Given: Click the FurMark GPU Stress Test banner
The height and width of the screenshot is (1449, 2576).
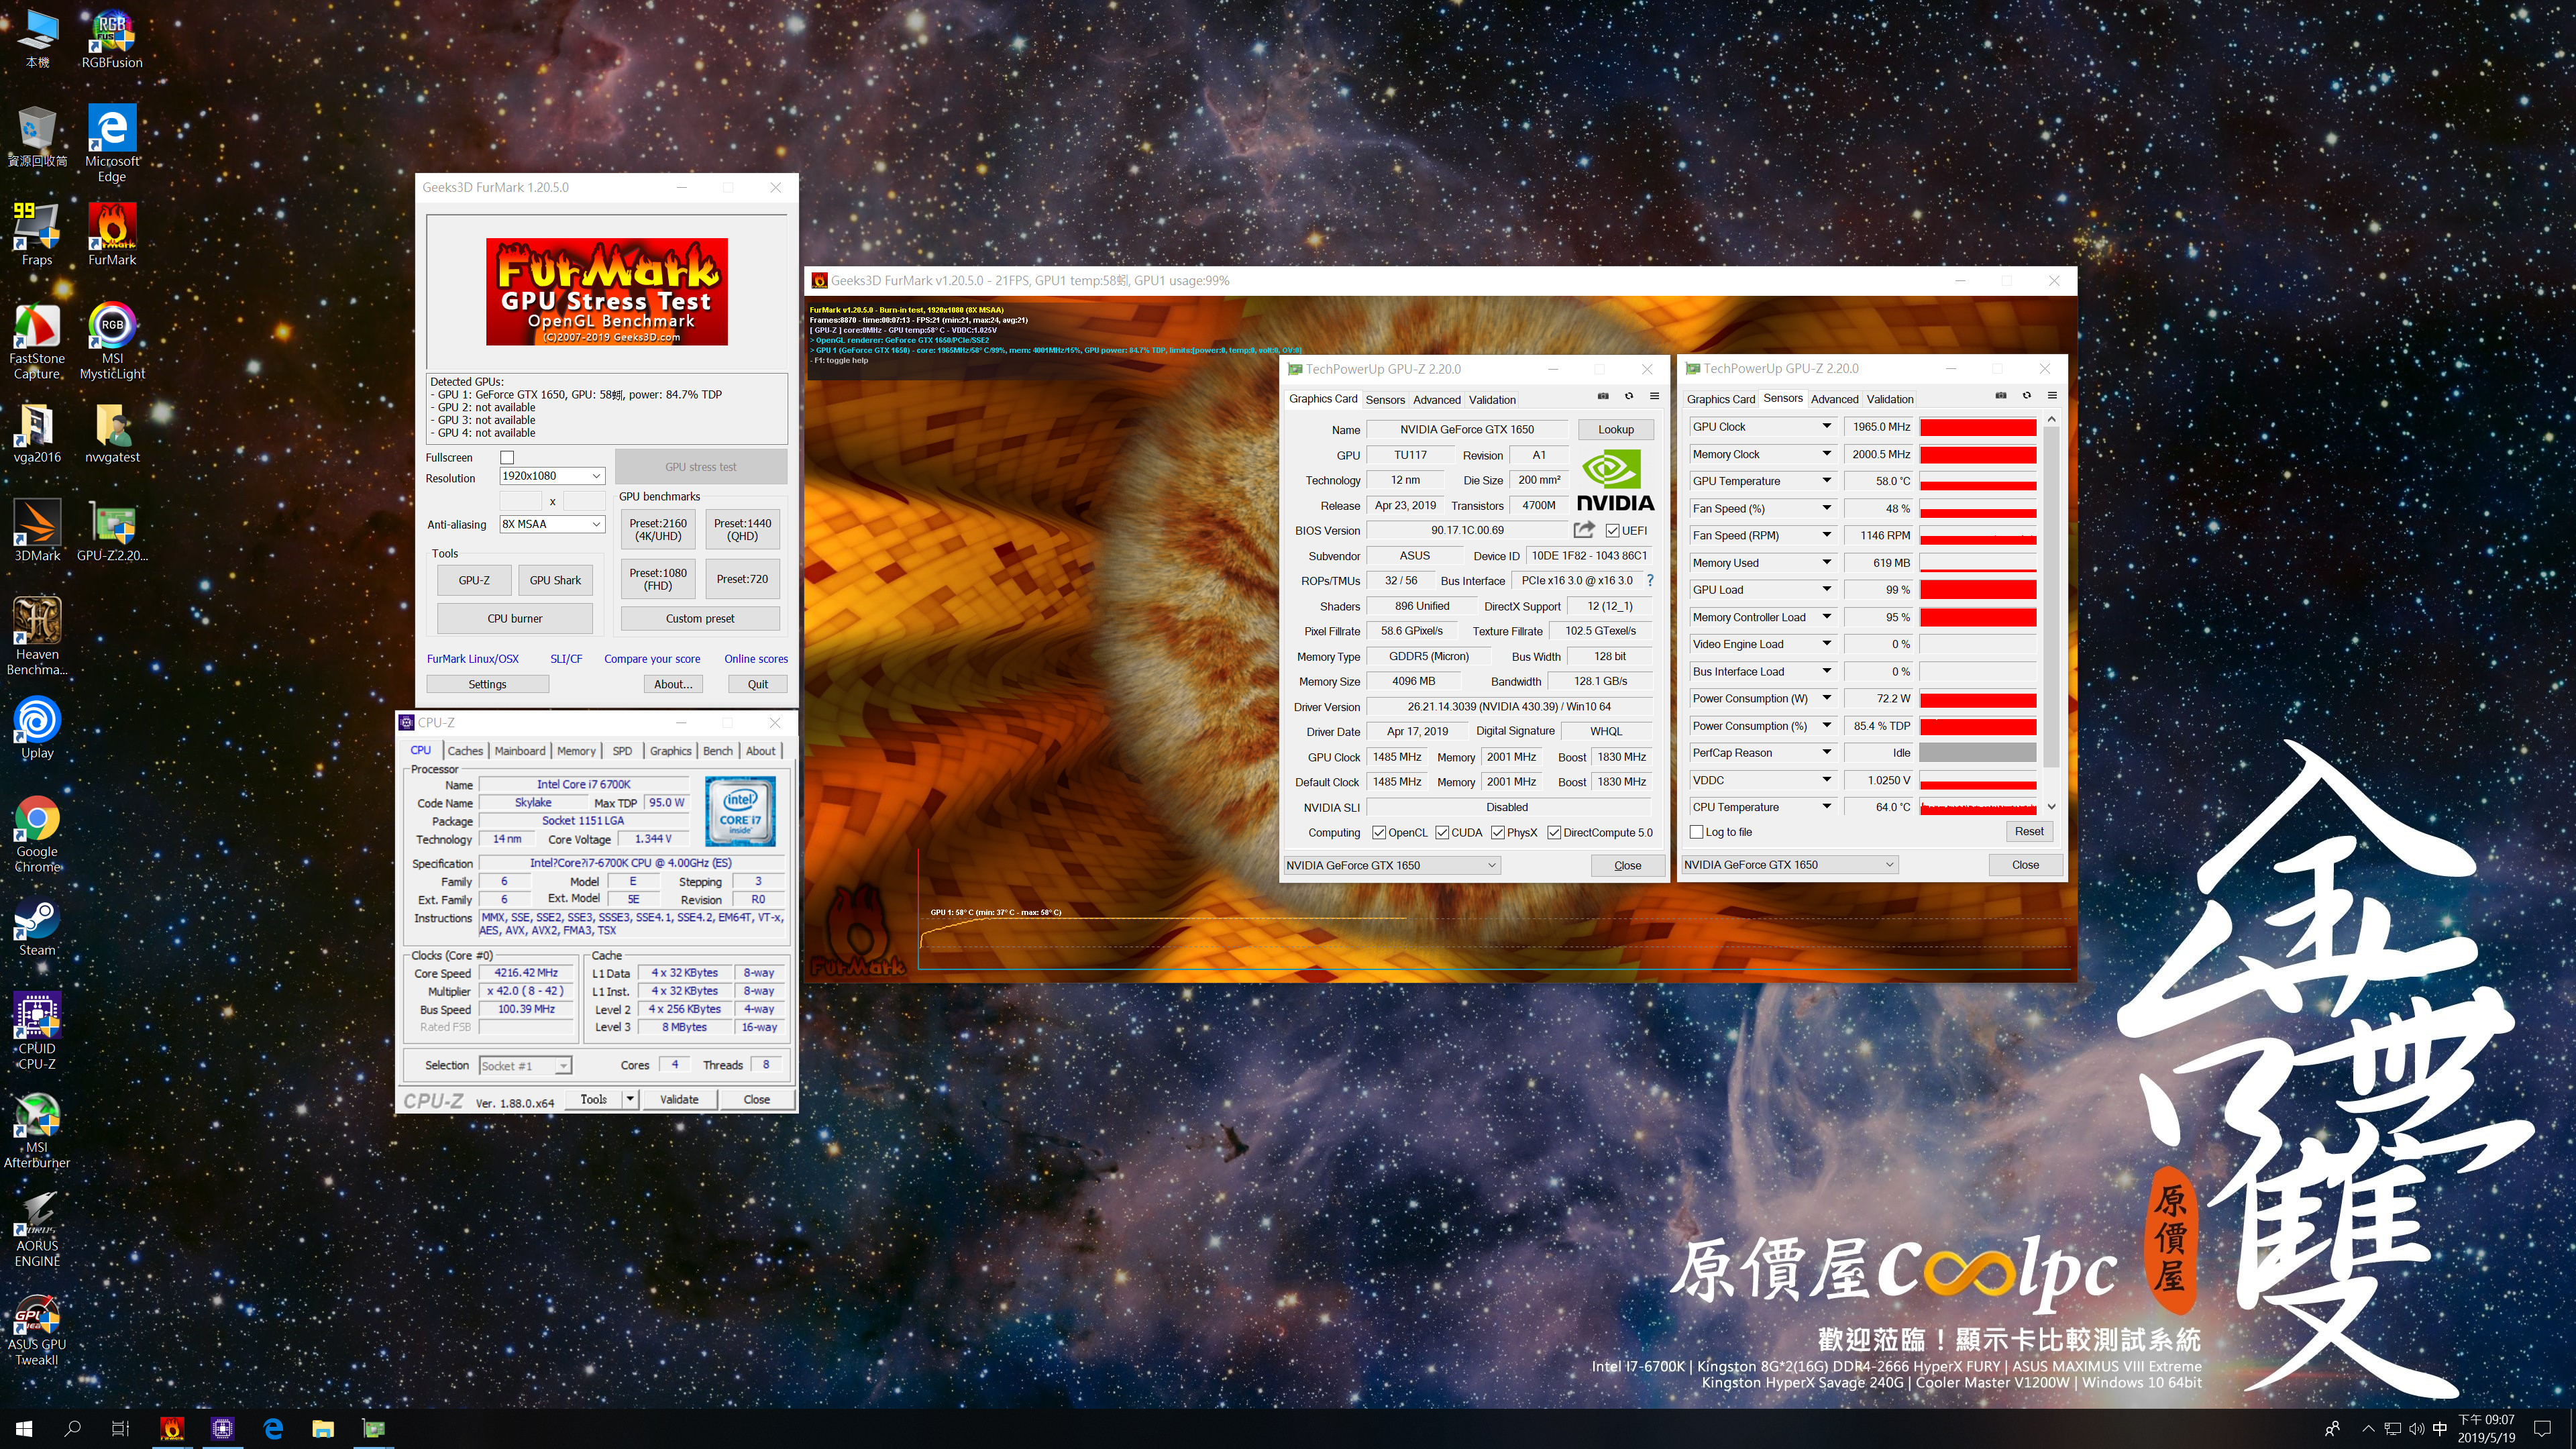Looking at the screenshot, I should click(x=607, y=291).
